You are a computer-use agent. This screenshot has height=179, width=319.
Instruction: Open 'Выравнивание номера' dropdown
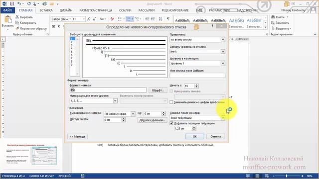[133, 114]
